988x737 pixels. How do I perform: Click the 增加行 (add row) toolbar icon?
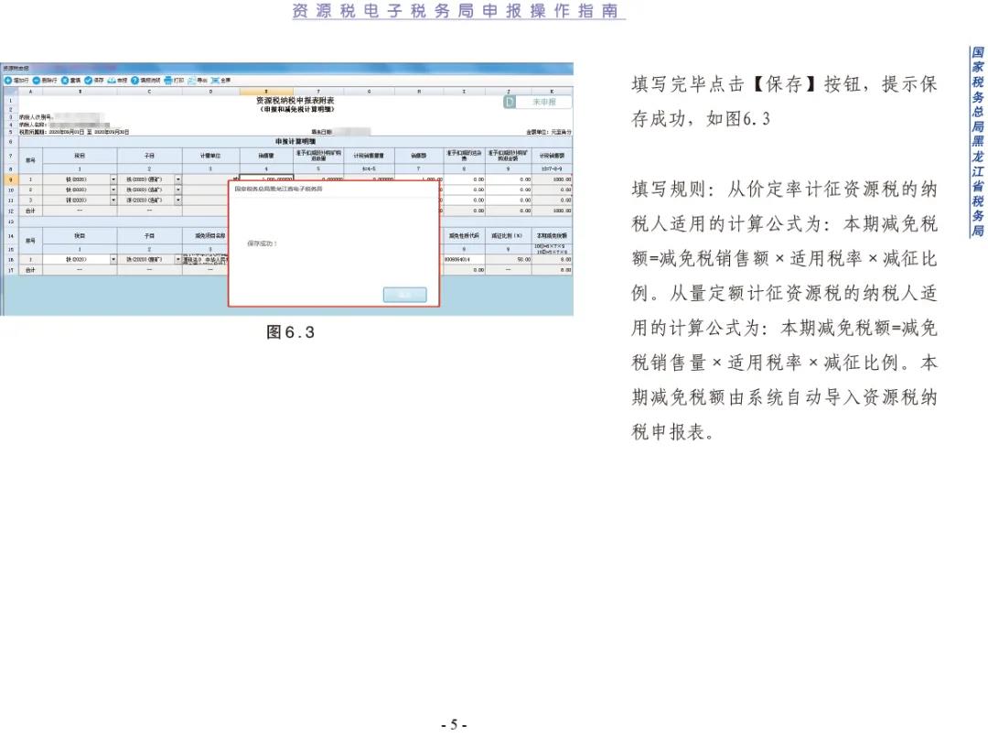coord(9,81)
